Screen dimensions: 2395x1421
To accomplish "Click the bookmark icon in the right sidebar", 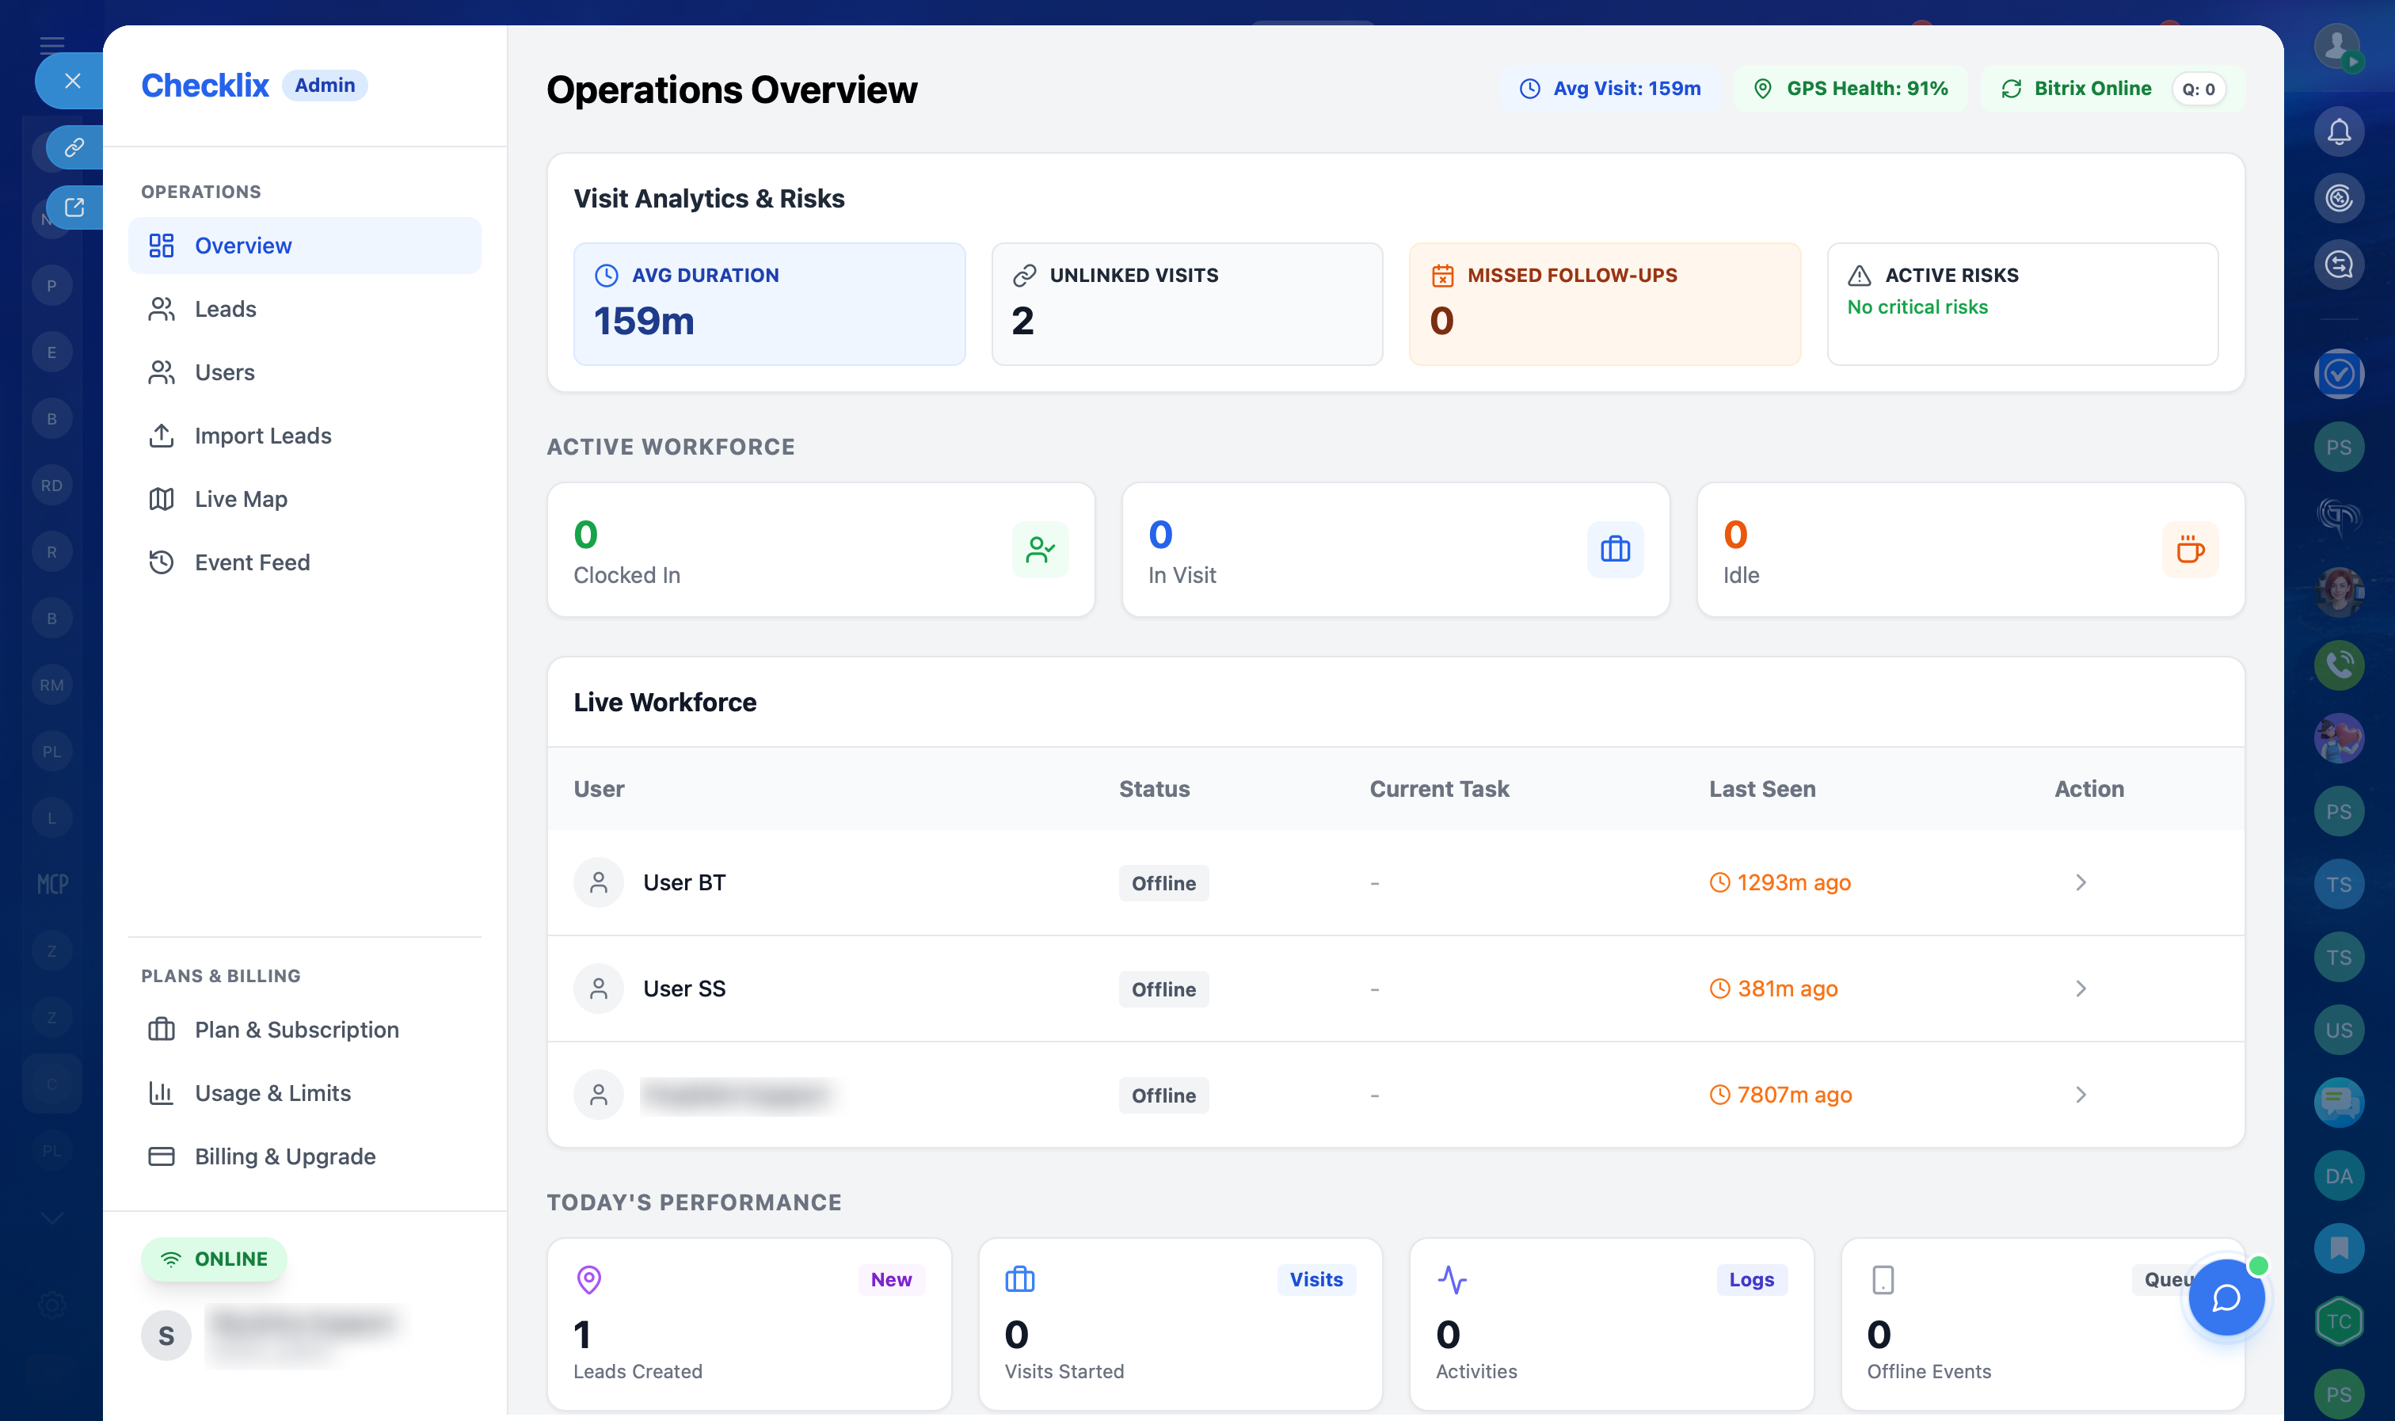I will pyautogui.click(x=2339, y=1248).
